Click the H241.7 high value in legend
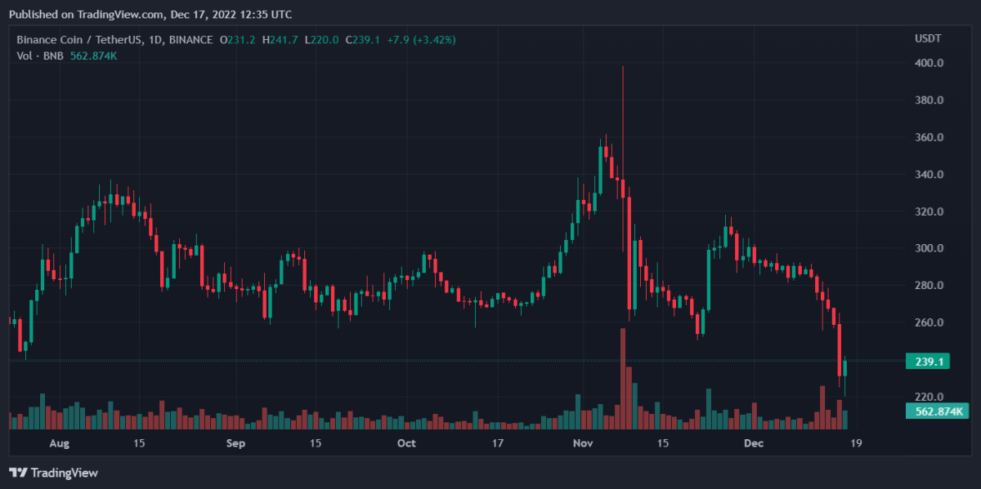The height and width of the screenshot is (489, 981). click(x=281, y=39)
